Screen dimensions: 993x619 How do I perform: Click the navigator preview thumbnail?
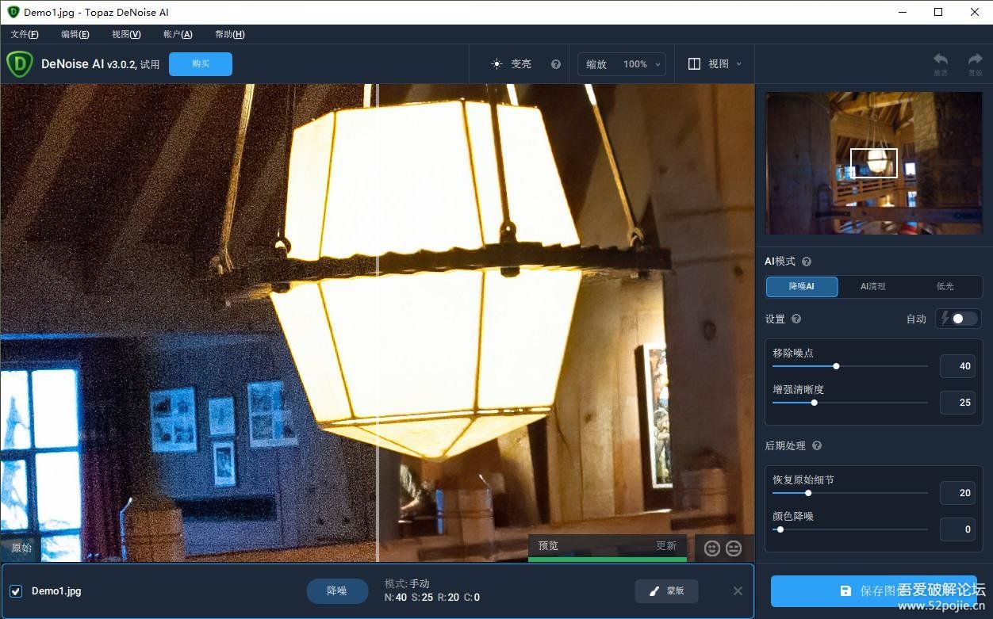pos(872,162)
